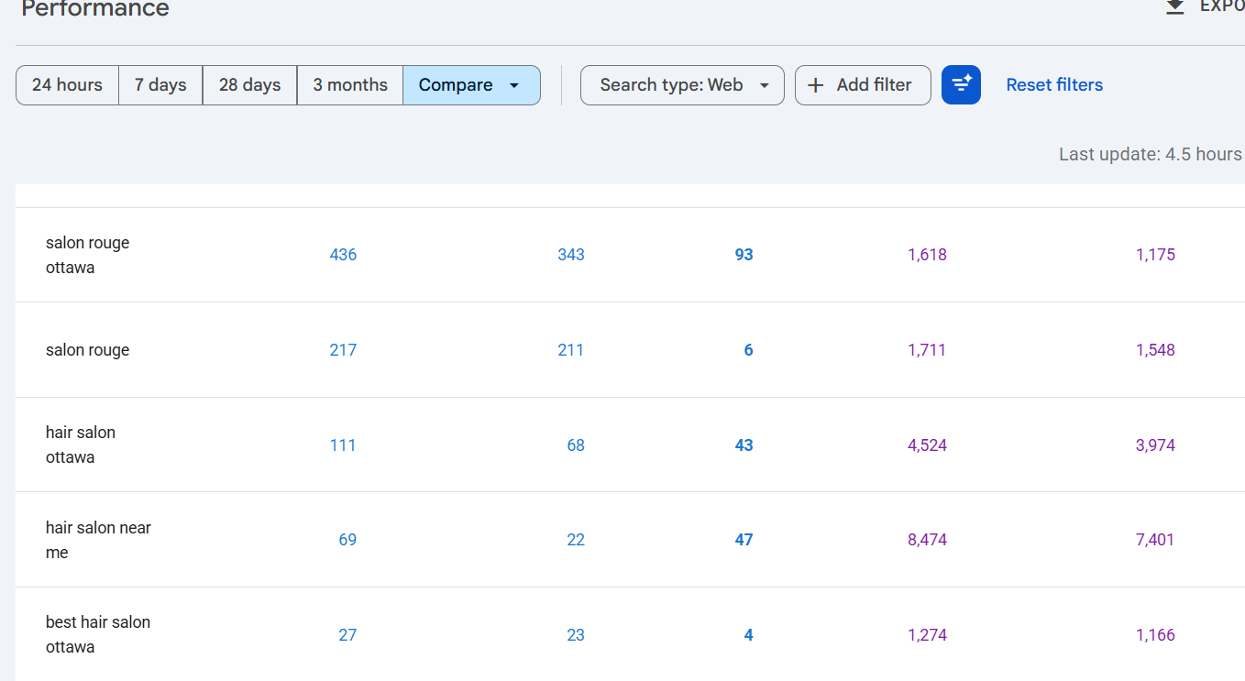Screen dimensions: 1245x681
Task: Click the Last update text
Action: coord(1151,154)
